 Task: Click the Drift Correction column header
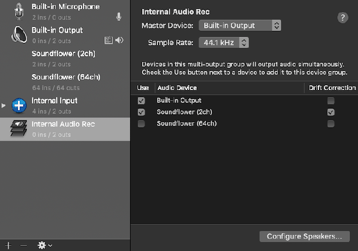(x=332, y=88)
